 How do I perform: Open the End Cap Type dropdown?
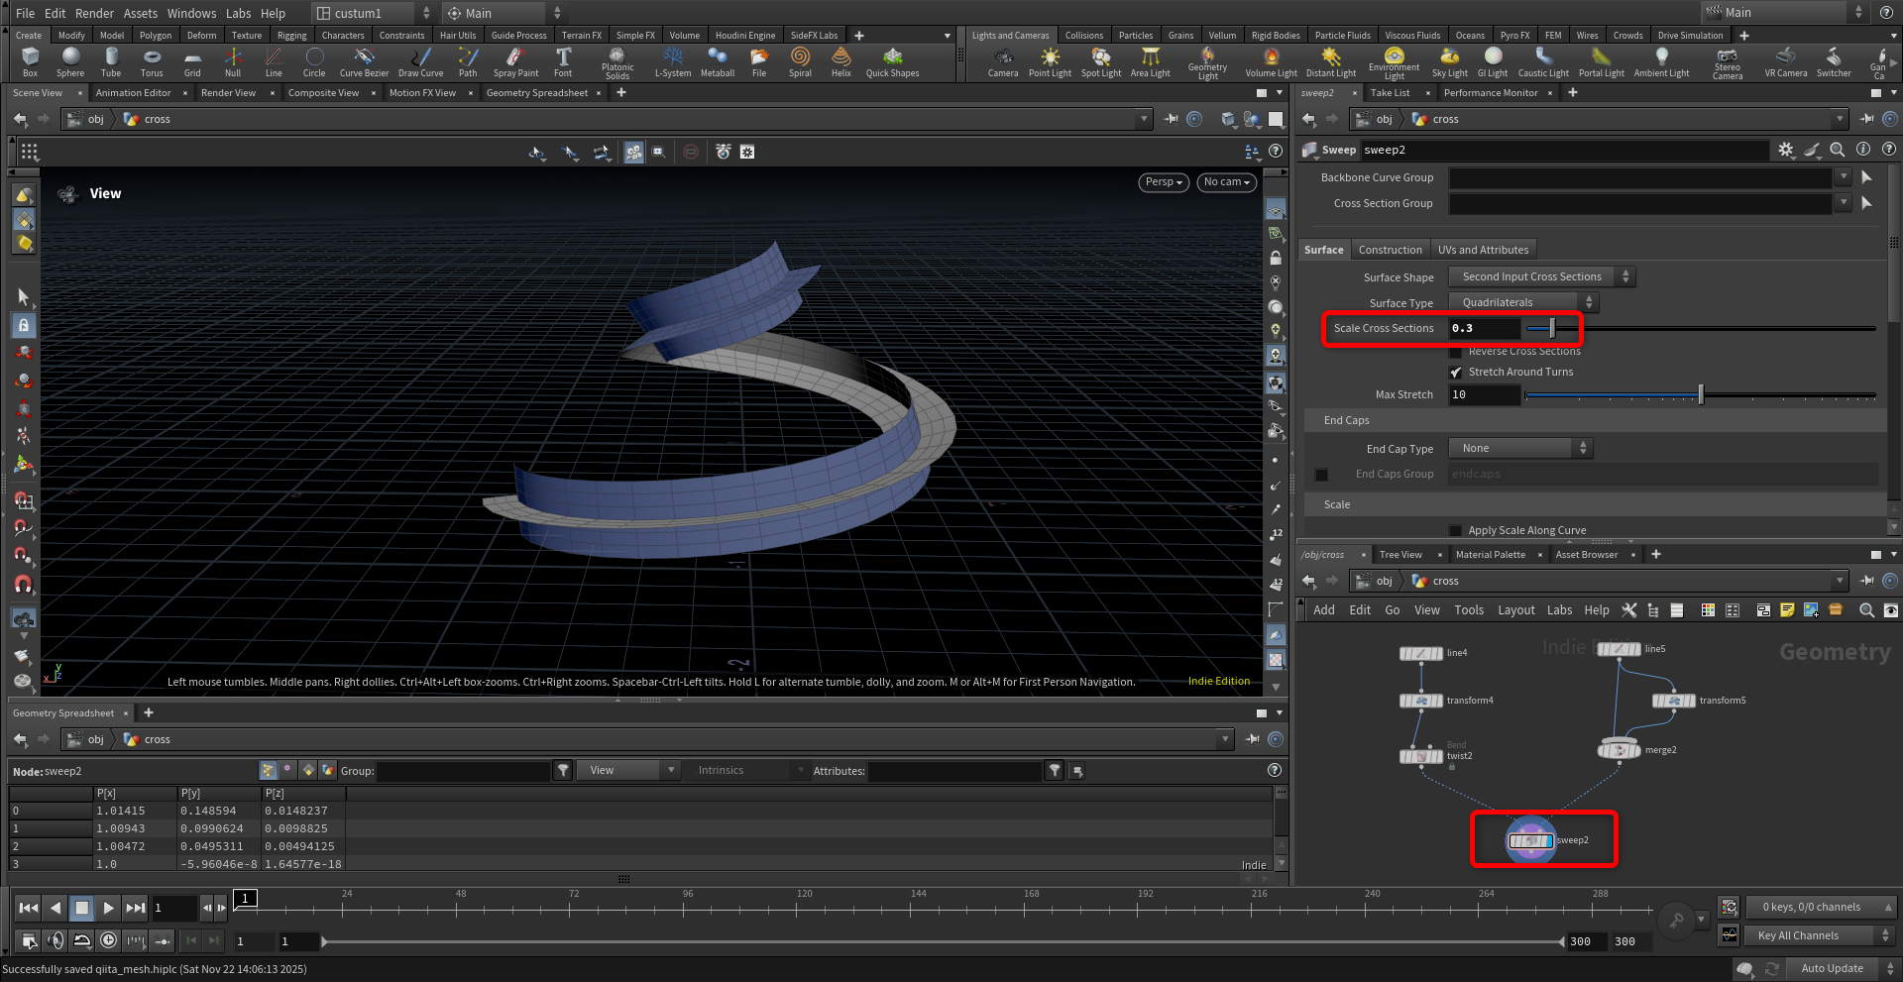point(1519,449)
